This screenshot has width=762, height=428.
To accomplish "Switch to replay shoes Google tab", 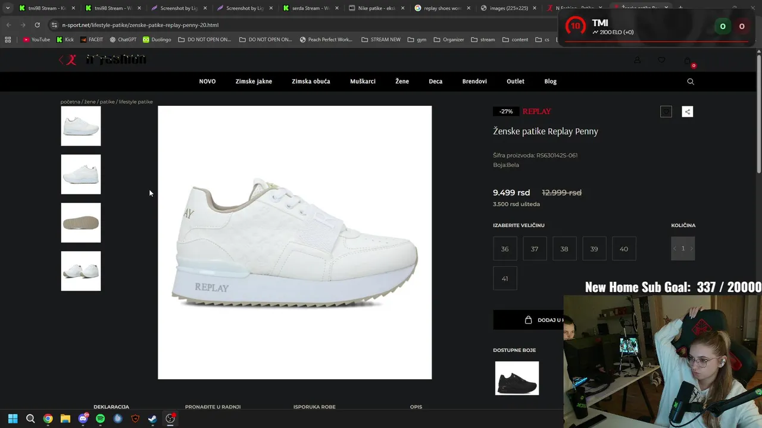I will pos(443,8).
